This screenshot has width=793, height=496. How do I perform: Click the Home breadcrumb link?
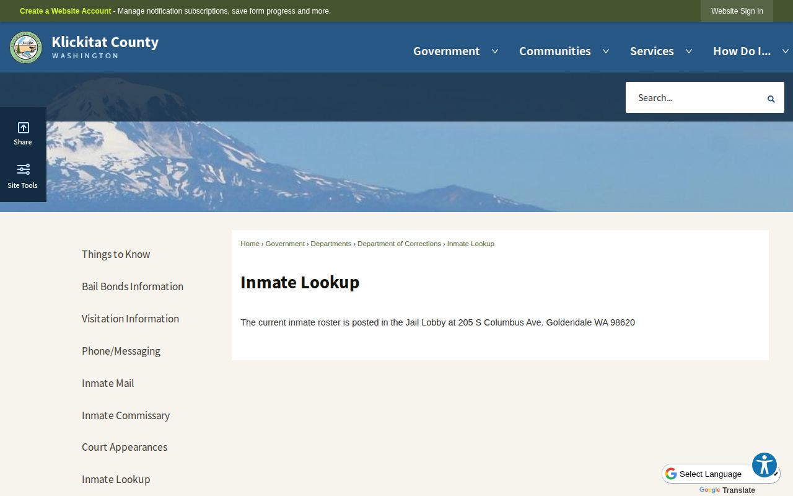(250, 244)
